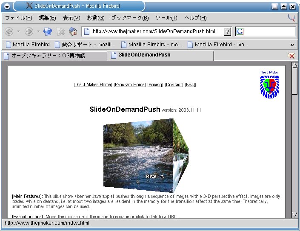This screenshot has width=300, height=231.
Task: Click the Google search engine icon
Action: [240, 31]
